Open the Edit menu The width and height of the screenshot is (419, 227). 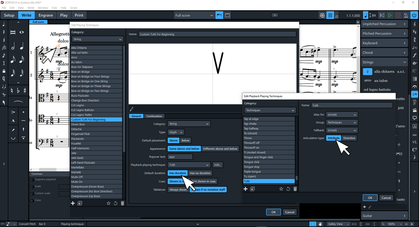12,8
